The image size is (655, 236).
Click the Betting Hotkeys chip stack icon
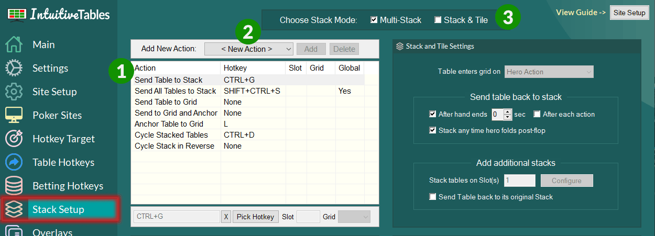tap(14, 186)
